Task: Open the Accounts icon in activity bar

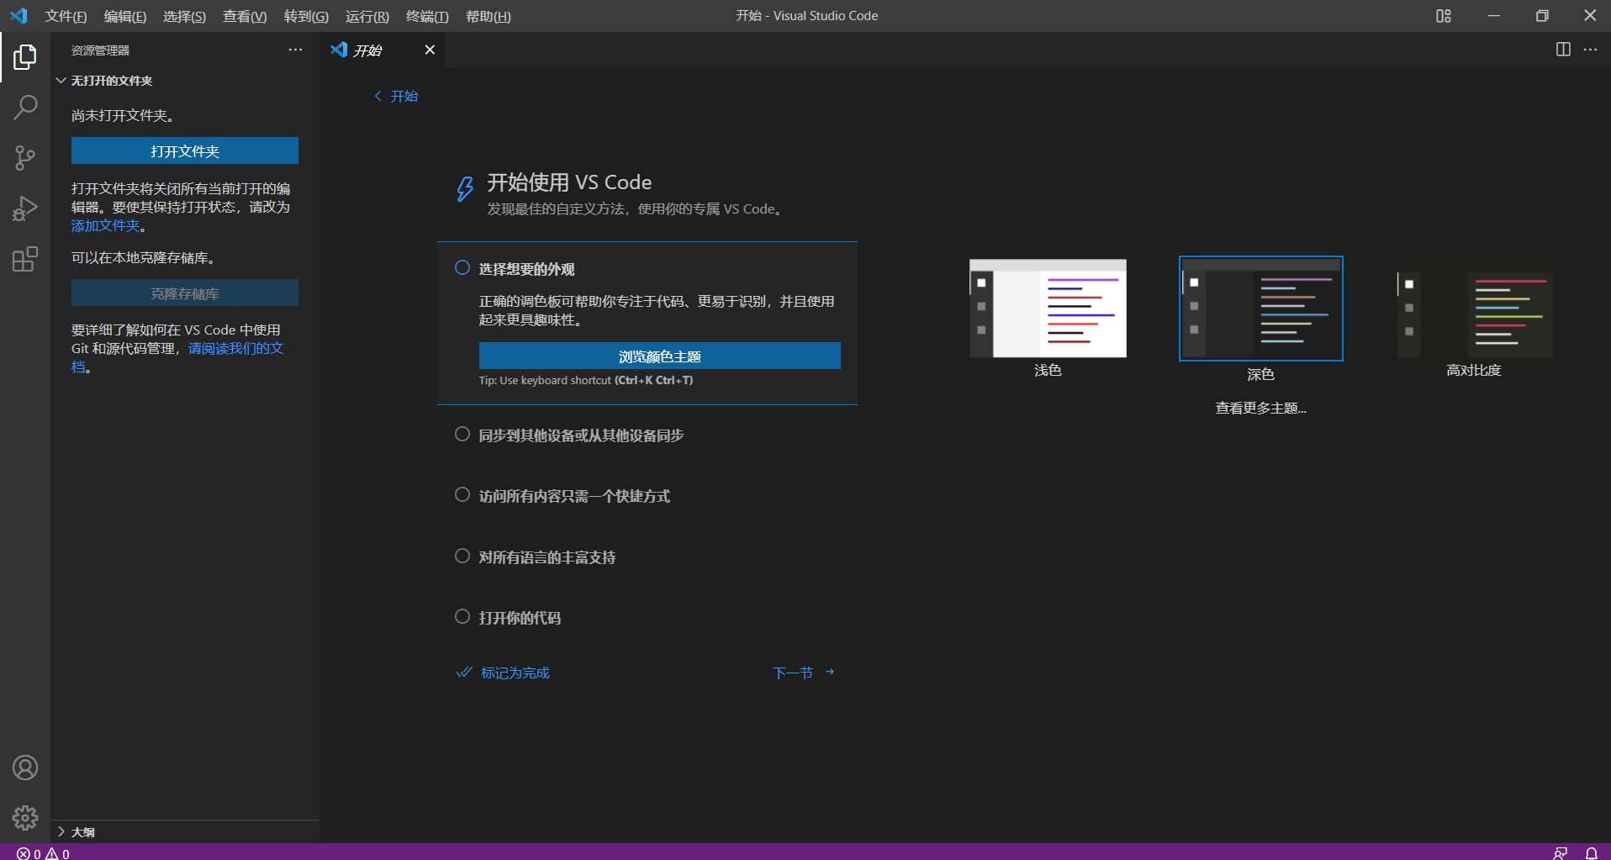Action: click(25, 768)
